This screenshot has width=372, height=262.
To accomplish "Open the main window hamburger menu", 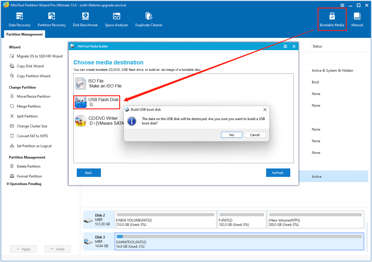I will pyautogui.click(x=342, y=5).
